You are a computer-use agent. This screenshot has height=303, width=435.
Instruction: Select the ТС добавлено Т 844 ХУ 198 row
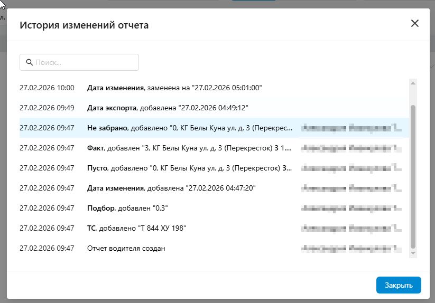click(x=137, y=228)
